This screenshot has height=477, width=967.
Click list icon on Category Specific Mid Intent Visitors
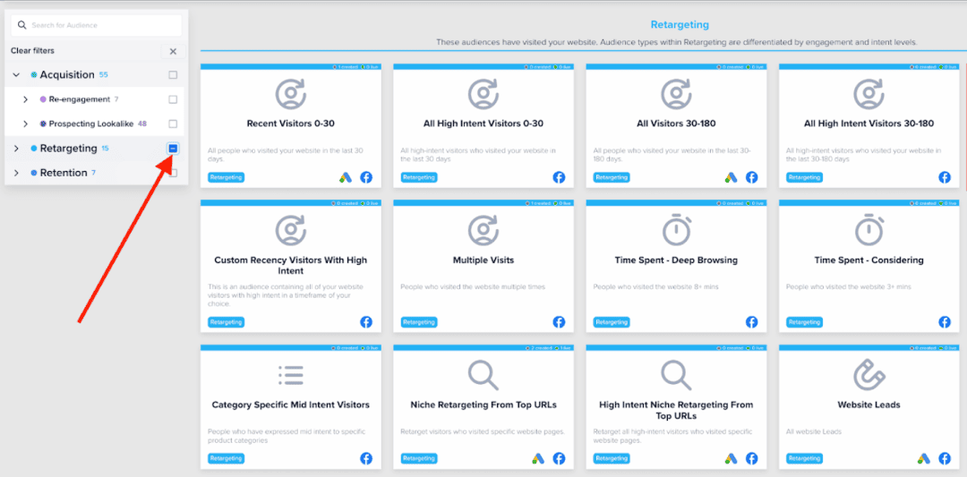290,375
